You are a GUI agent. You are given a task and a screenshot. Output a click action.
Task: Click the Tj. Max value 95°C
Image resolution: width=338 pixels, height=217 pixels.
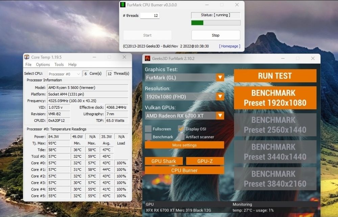click(x=58, y=143)
